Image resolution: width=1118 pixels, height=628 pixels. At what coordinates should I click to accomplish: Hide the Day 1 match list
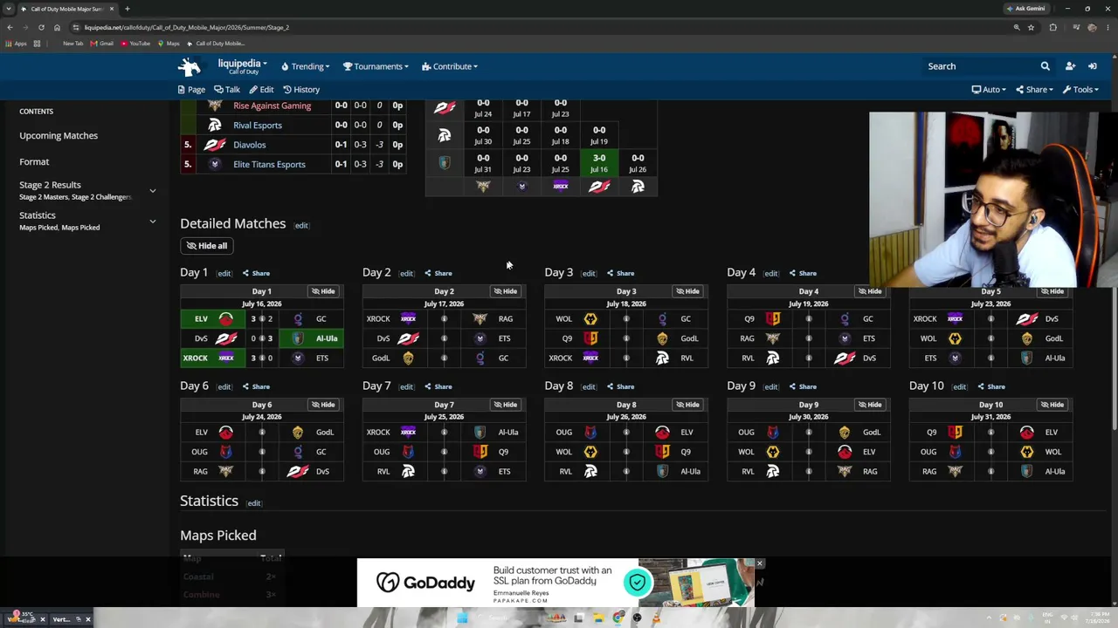[323, 291]
